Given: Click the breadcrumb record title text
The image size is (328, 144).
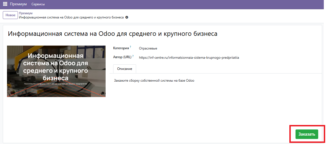Looking at the screenshot, I should (x=71, y=17).
